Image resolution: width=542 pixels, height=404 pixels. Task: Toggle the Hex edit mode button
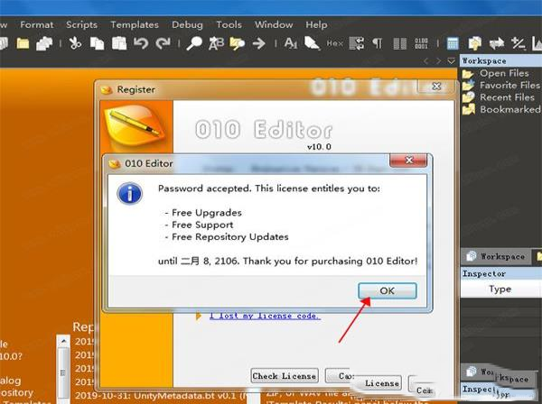point(334,43)
